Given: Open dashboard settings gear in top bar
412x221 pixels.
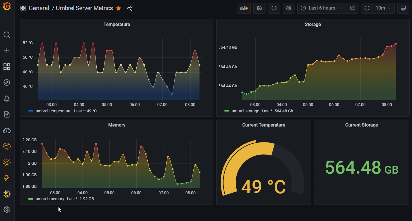Looking at the screenshot, I should [289, 8].
